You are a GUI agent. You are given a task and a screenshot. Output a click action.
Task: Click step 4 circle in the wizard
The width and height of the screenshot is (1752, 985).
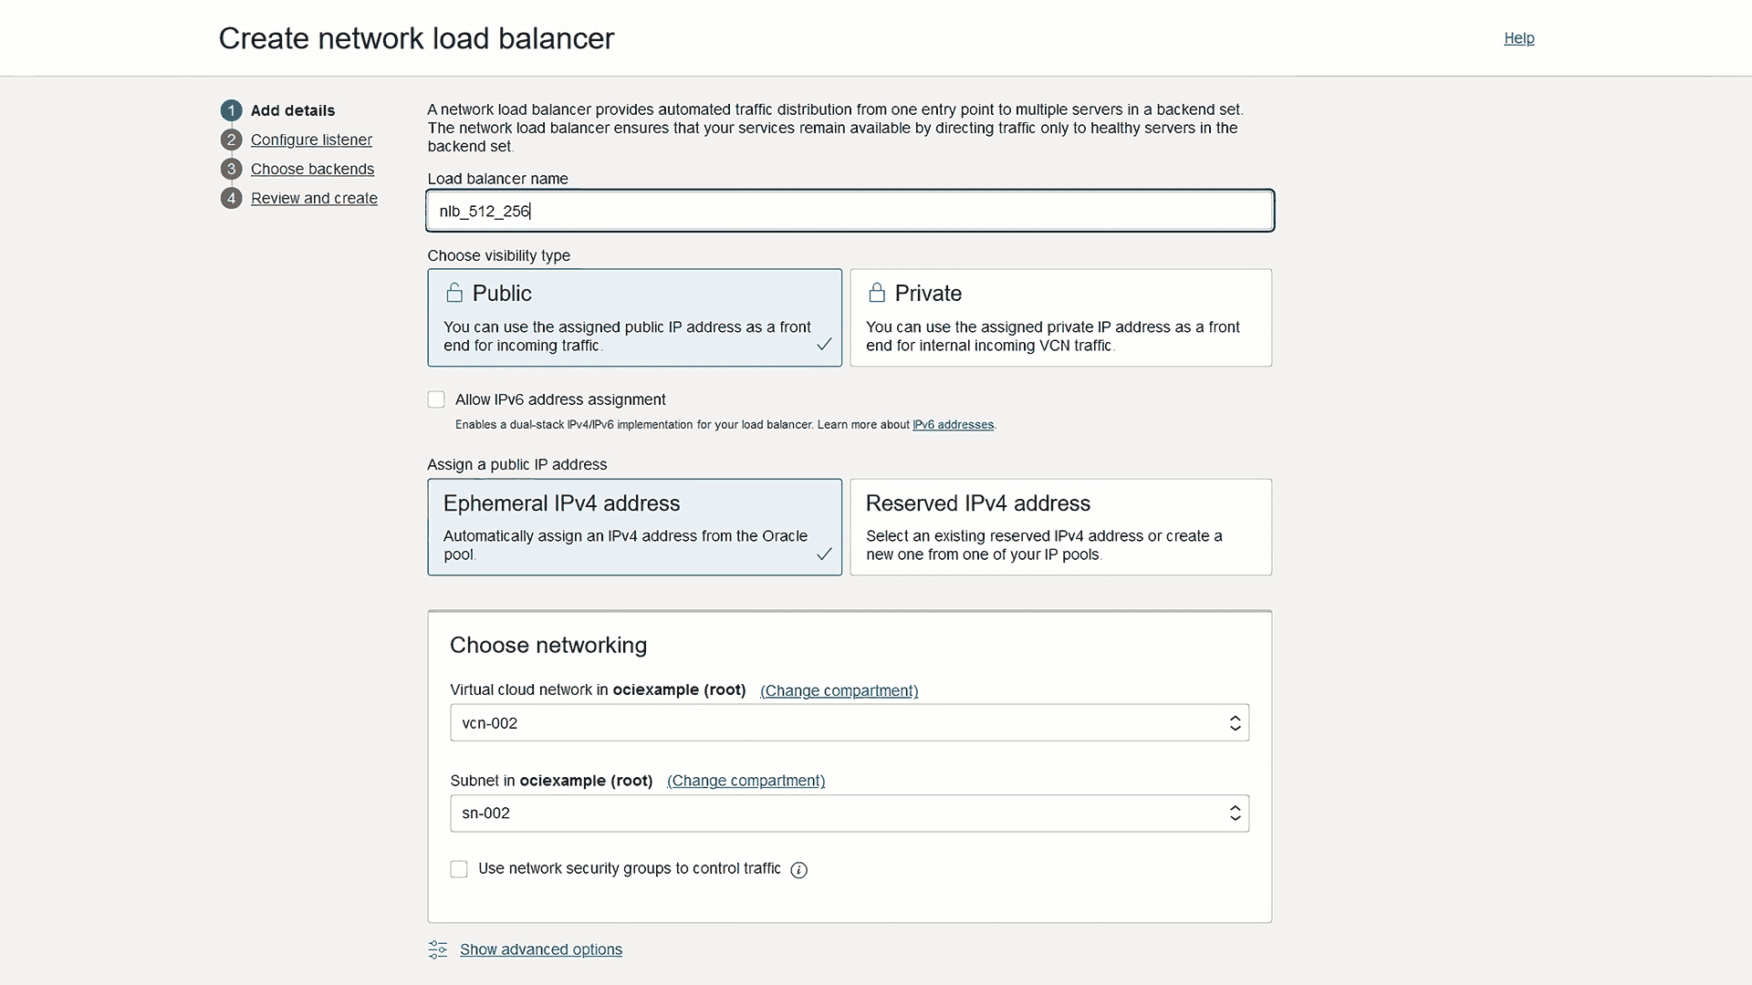click(230, 198)
